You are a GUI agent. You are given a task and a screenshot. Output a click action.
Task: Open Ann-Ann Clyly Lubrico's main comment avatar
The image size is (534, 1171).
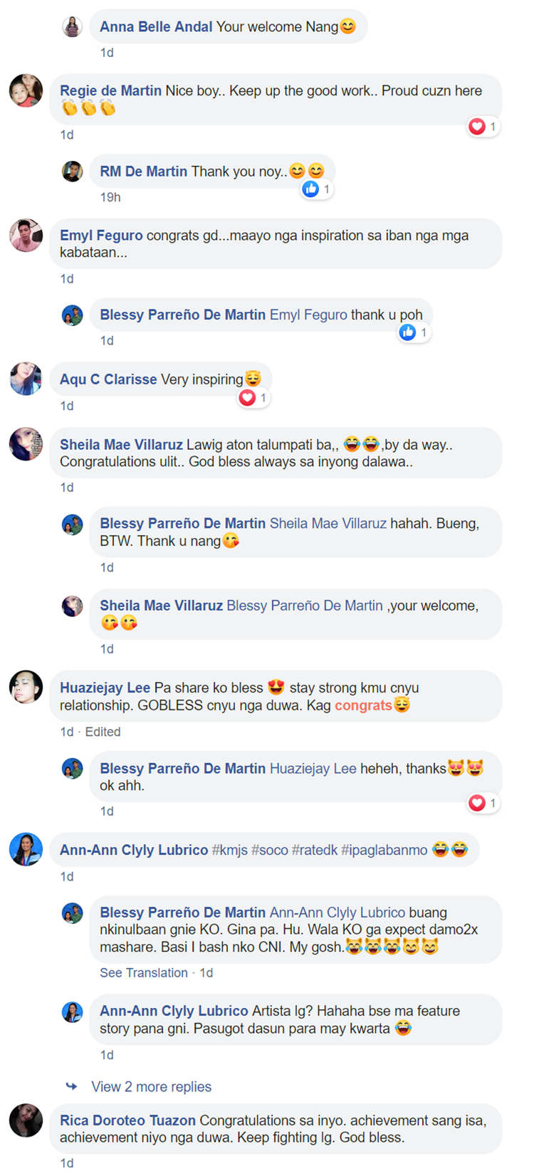[x=26, y=849]
